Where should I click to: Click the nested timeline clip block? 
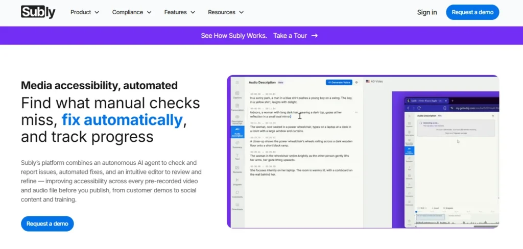(x=430, y=217)
